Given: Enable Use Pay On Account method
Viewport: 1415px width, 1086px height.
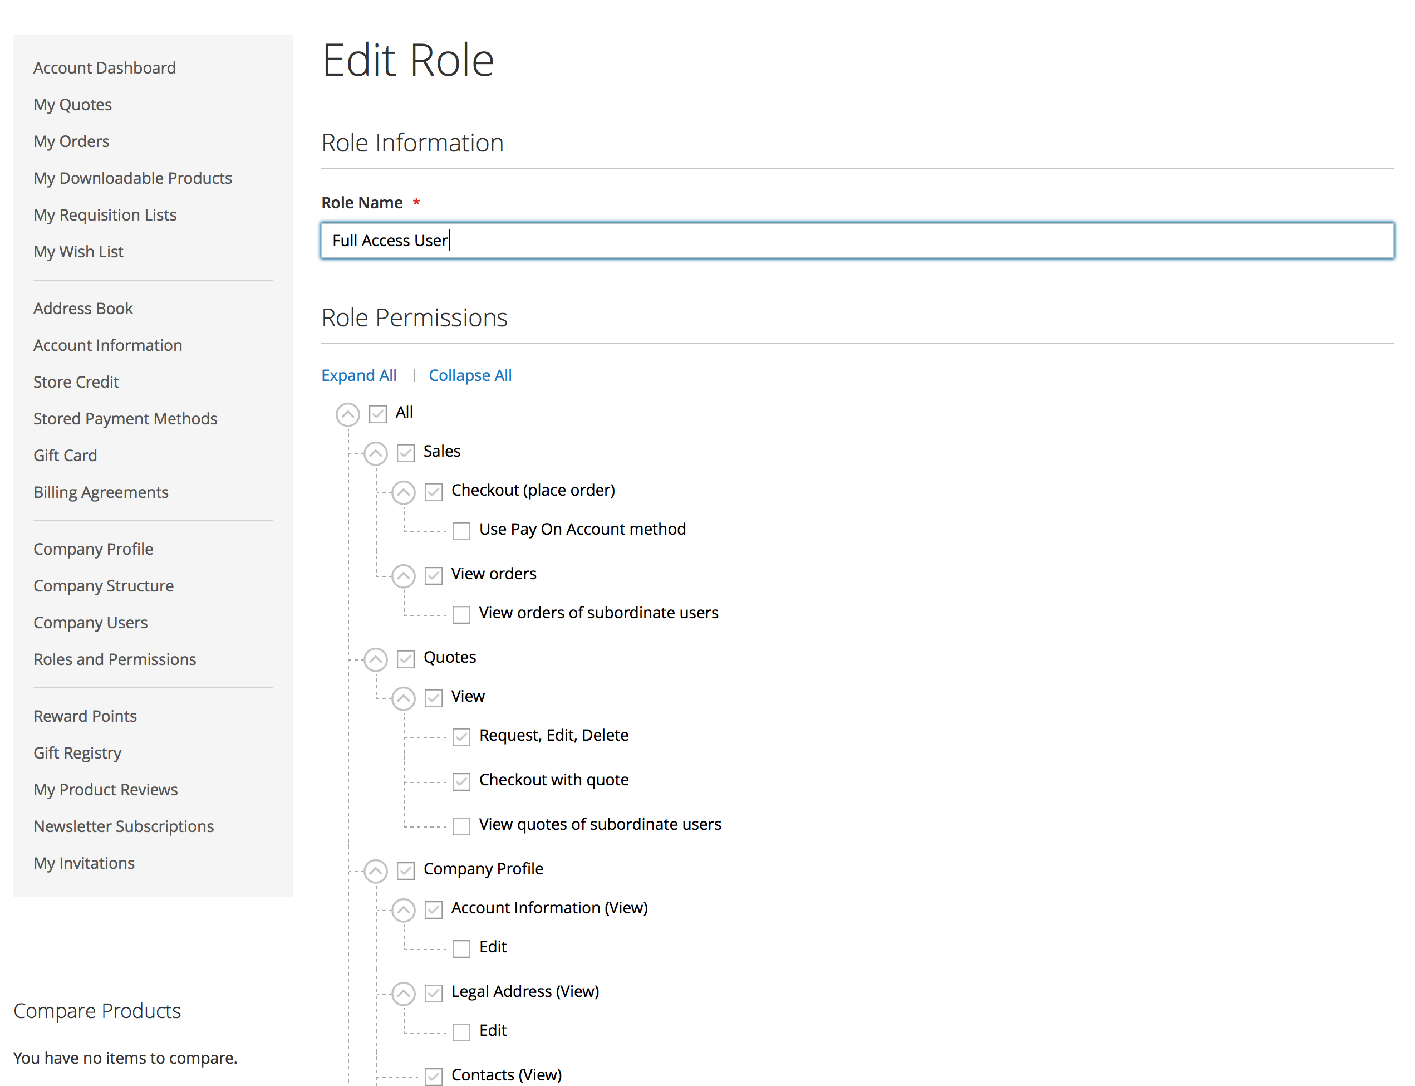Looking at the screenshot, I should (x=461, y=531).
